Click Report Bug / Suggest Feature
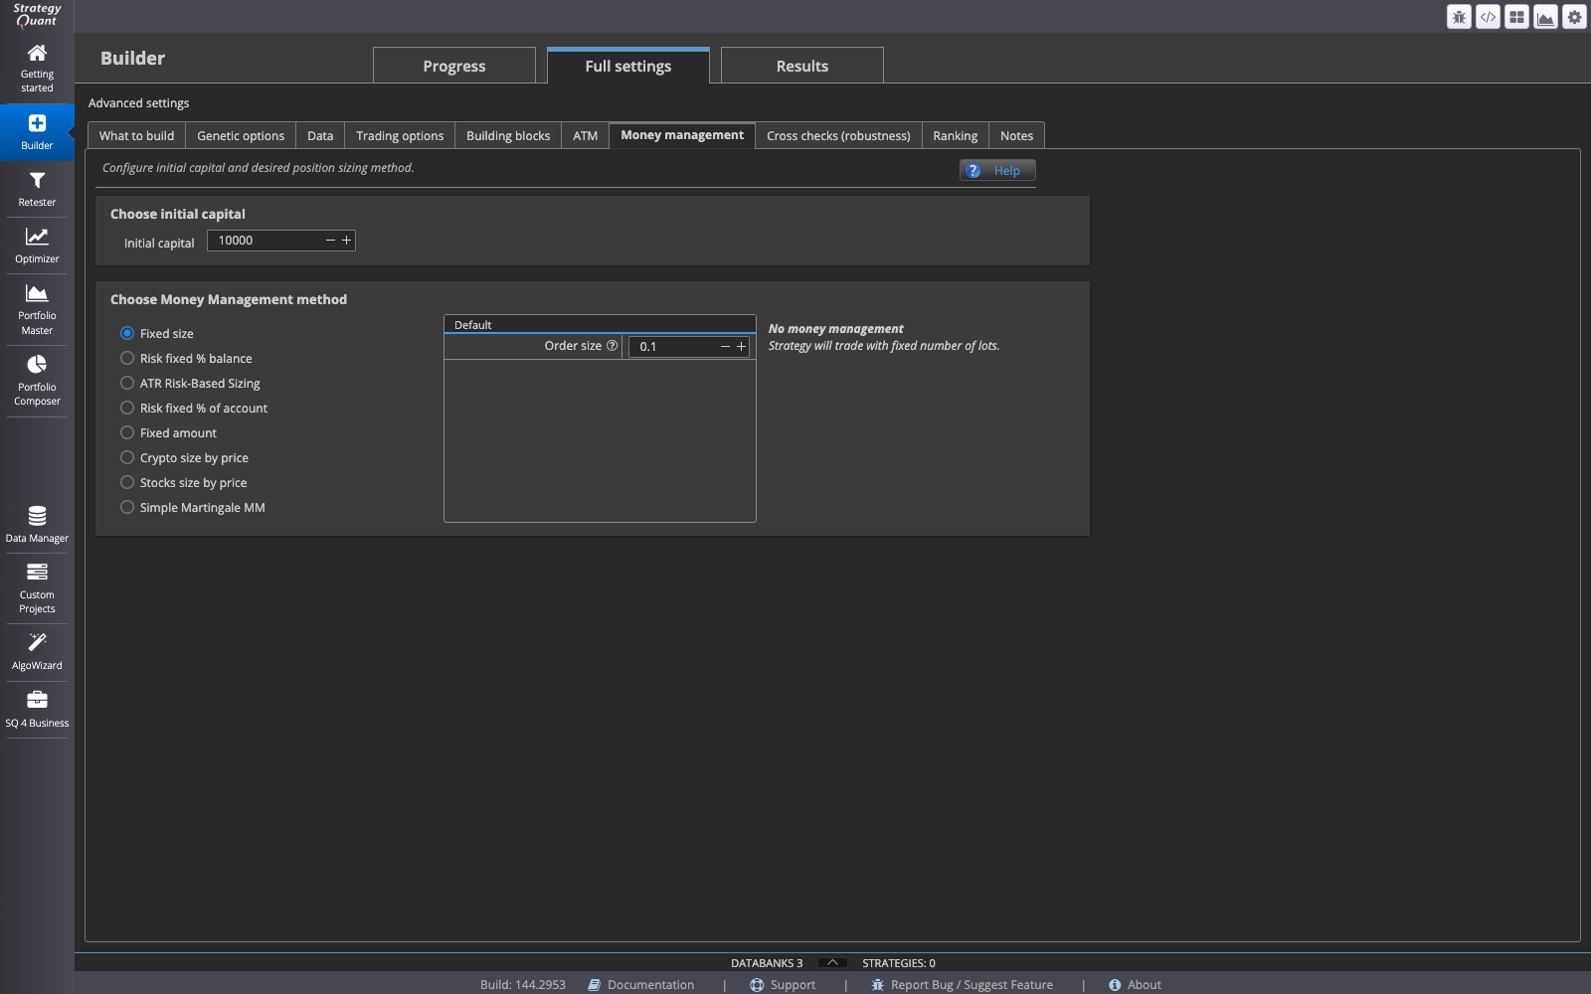1591x994 pixels. pos(962,984)
